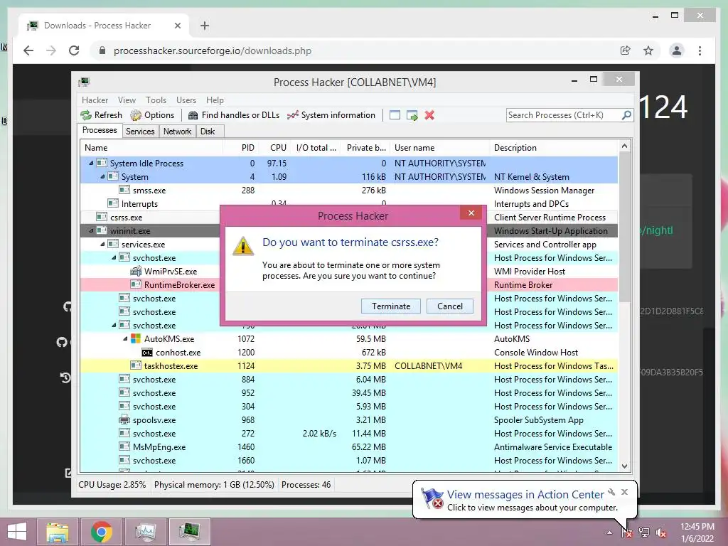The height and width of the screenshot is (546, 728).
Task: Open Chrome from taskbar
Action: pos(101,532)
